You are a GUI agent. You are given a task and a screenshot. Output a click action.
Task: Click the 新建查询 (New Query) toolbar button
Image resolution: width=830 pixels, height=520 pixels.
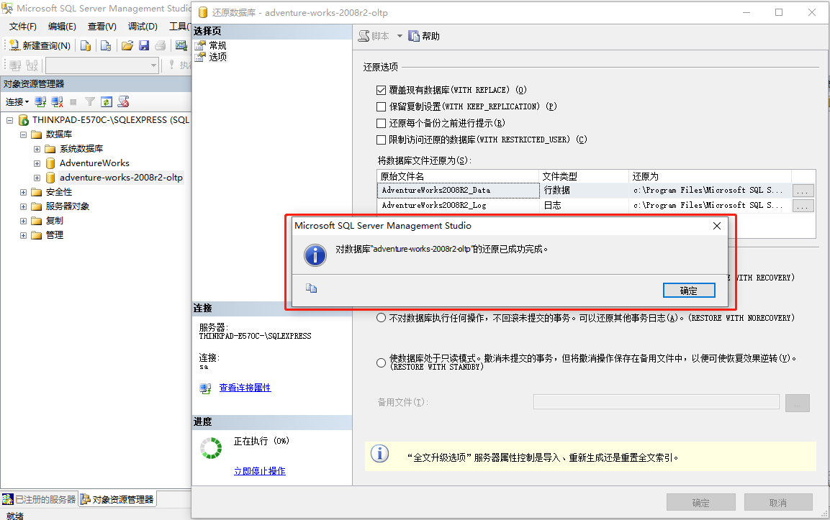coord(40,46)
